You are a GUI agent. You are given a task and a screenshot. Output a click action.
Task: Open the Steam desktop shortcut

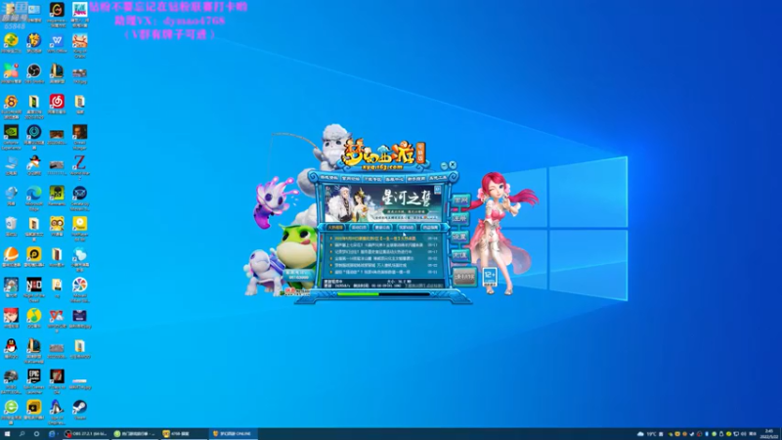pyautogui.click(x=80, y=410)
